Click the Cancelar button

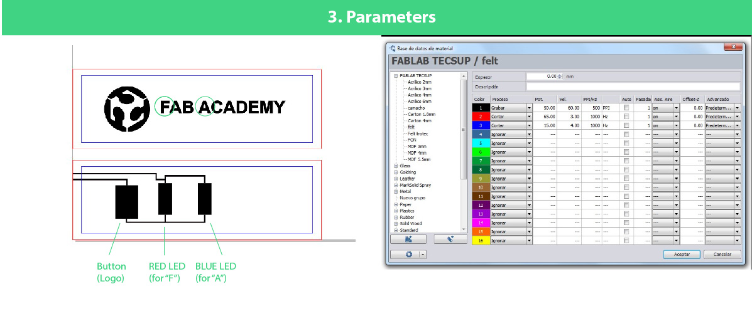pos(722,255)
